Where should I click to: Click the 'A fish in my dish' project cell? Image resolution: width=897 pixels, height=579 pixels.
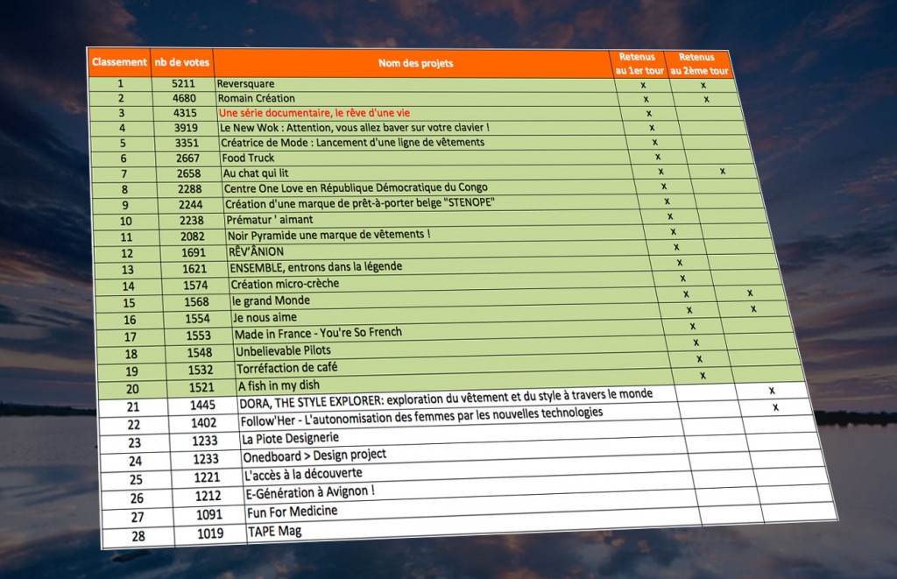[x=279, y=385]
